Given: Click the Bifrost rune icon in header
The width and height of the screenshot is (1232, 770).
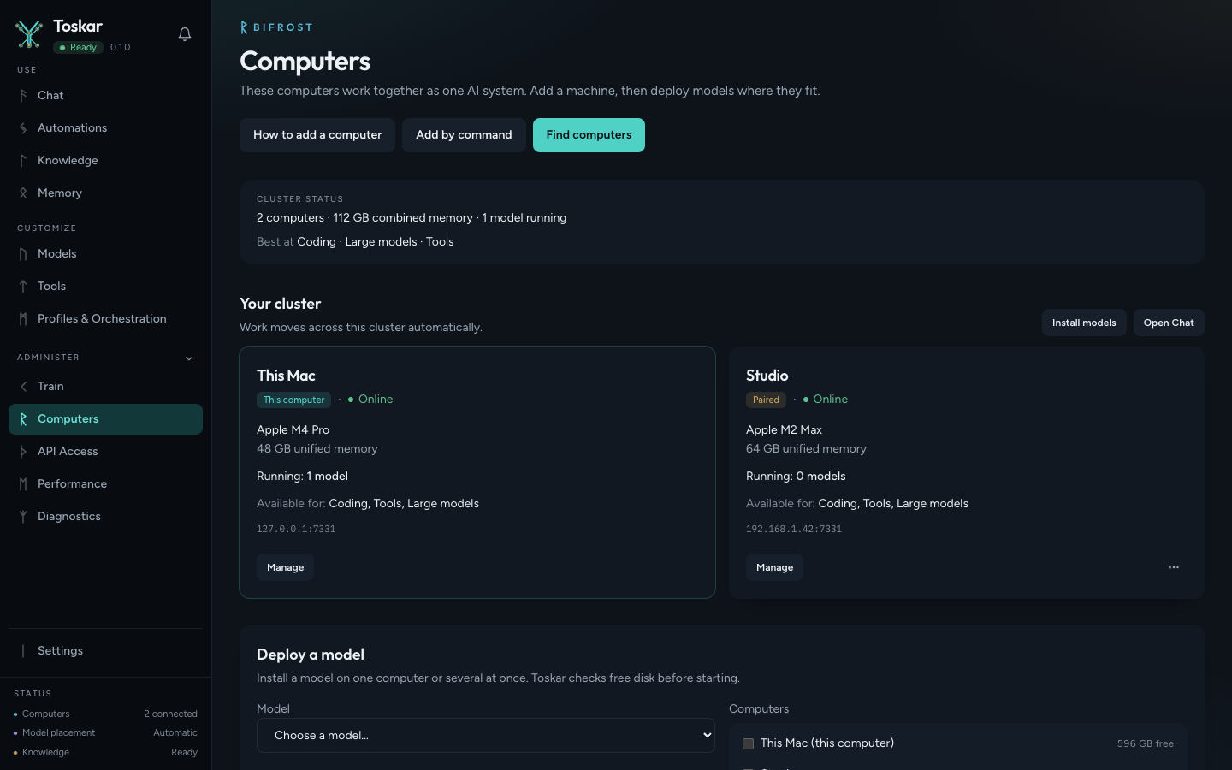Looking at the screenshot, I should tap(244, 27).
